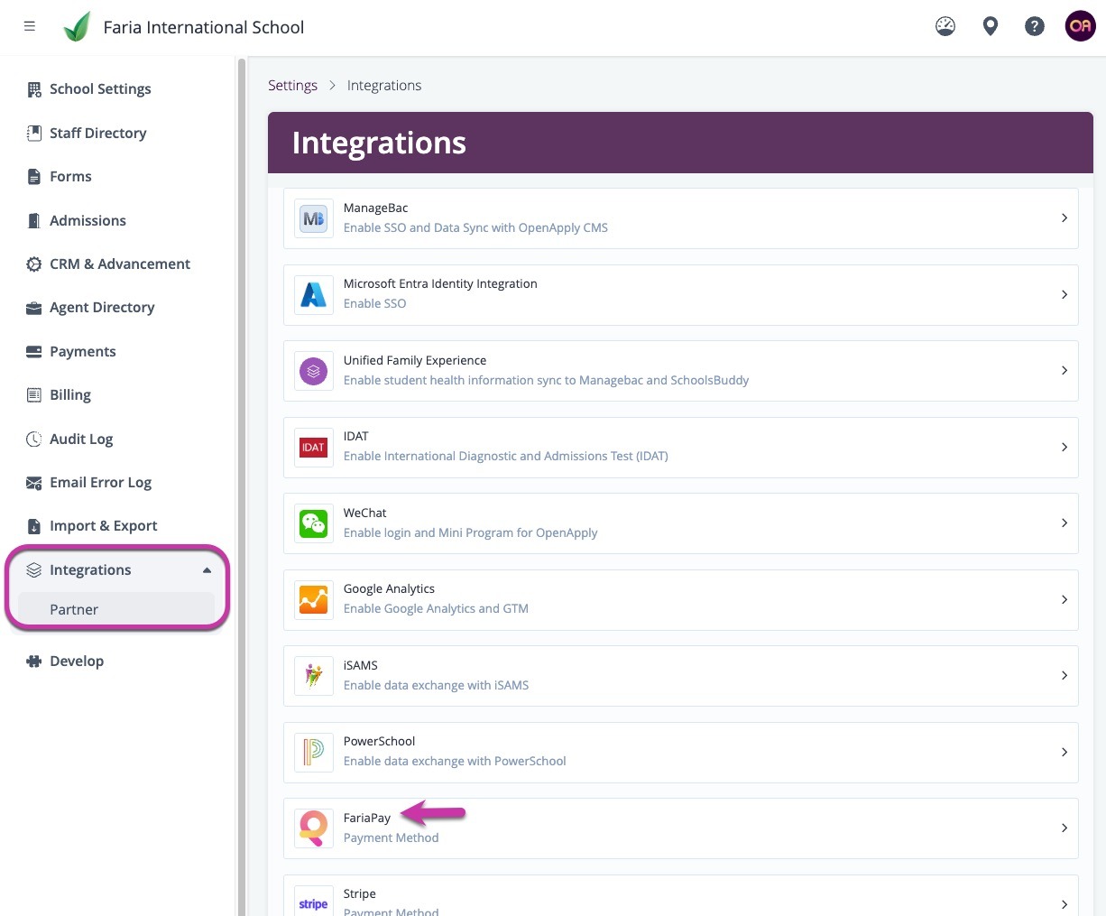1106x916 pixels.
Task: Navigate to Admissions
Action: pyautogui.click(x=88, y=221)
